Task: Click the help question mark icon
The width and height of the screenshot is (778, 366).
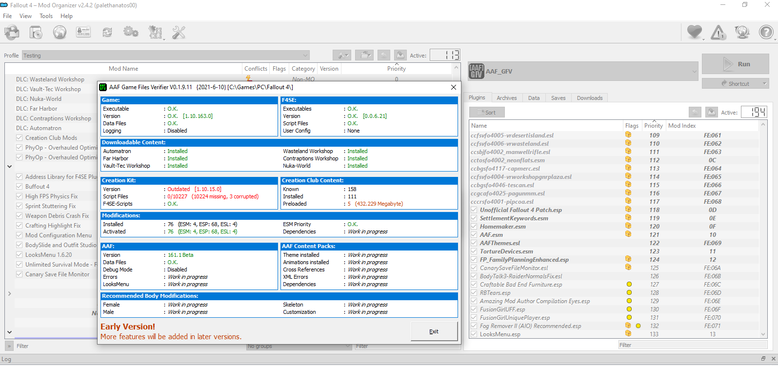Action: pos(766,33)
